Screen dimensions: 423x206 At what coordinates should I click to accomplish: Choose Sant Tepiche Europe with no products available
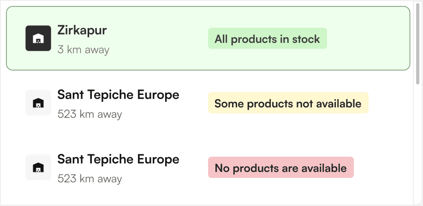pos(118,159)
